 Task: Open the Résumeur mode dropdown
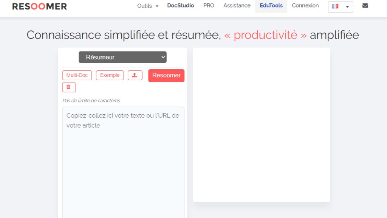point(122,57)
